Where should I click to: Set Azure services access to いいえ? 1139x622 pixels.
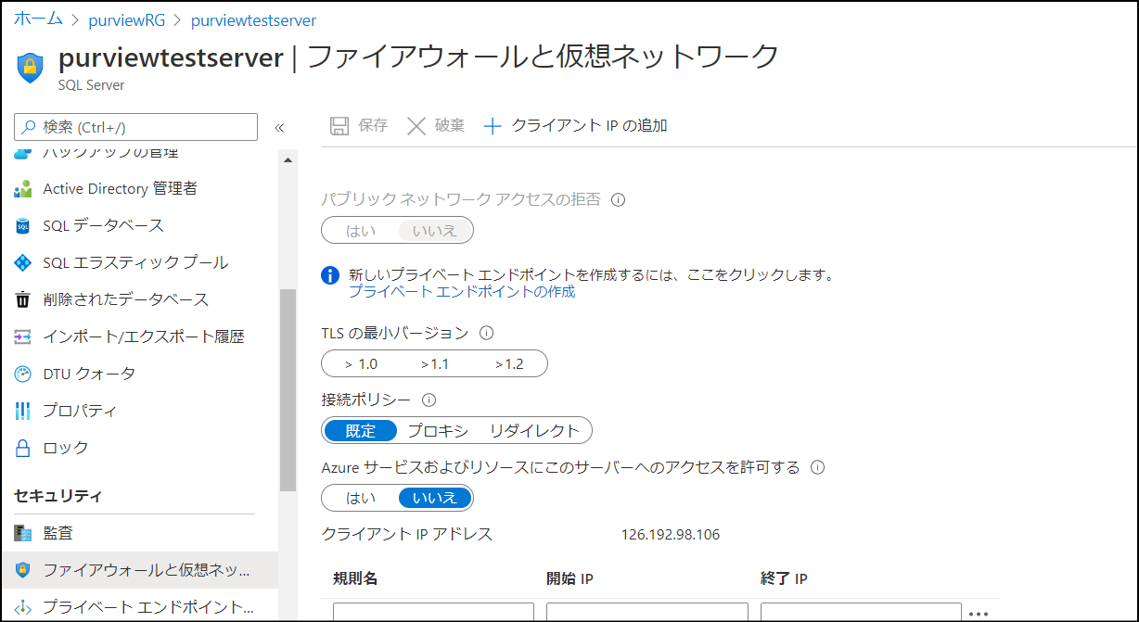click(x=435, y=498)
